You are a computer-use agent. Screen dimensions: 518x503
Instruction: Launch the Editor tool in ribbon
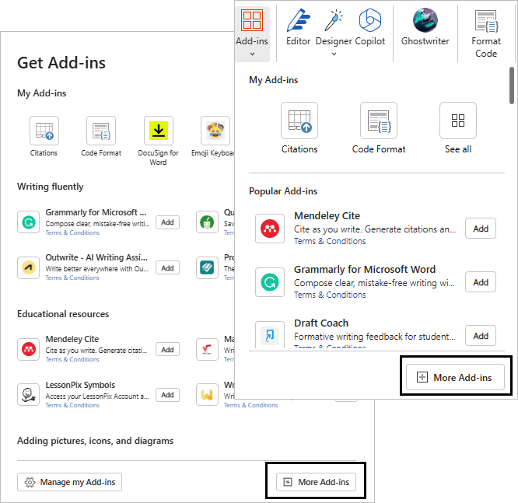299,27
